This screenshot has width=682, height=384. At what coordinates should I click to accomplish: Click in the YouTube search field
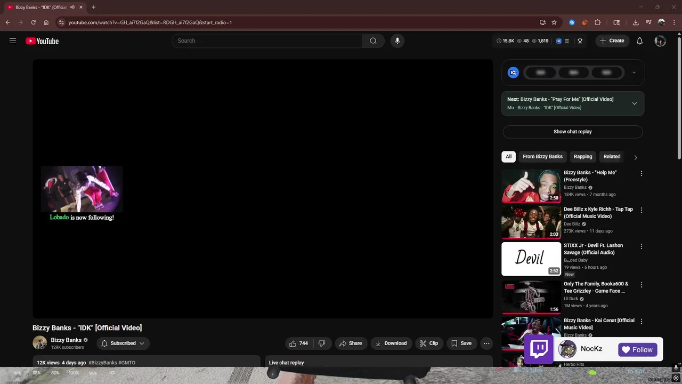point(267,41)
